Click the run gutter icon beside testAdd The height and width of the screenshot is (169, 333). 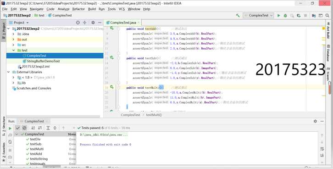(x=112, y=28)
